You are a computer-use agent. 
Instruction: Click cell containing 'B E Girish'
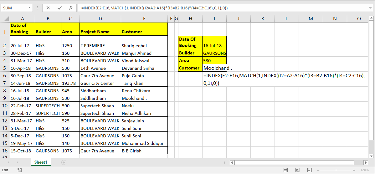coord(144,151)
